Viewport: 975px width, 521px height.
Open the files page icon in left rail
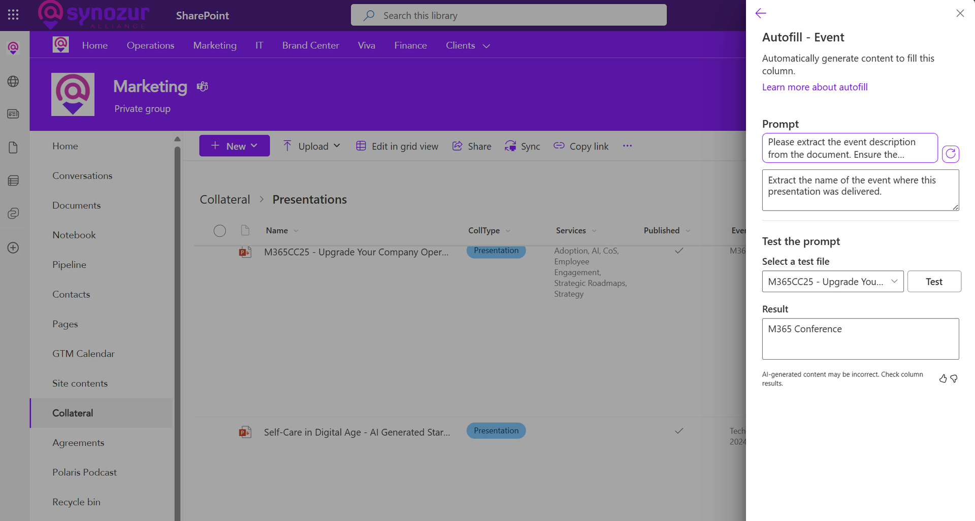13,147
